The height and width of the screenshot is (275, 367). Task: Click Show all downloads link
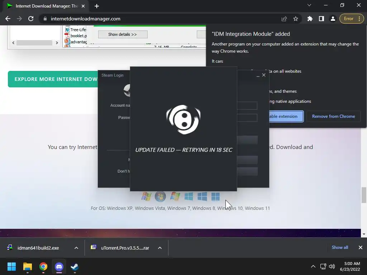tap(340, 247)
